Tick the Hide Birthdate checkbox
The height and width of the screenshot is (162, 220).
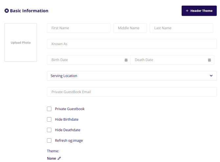pos(49,119)
